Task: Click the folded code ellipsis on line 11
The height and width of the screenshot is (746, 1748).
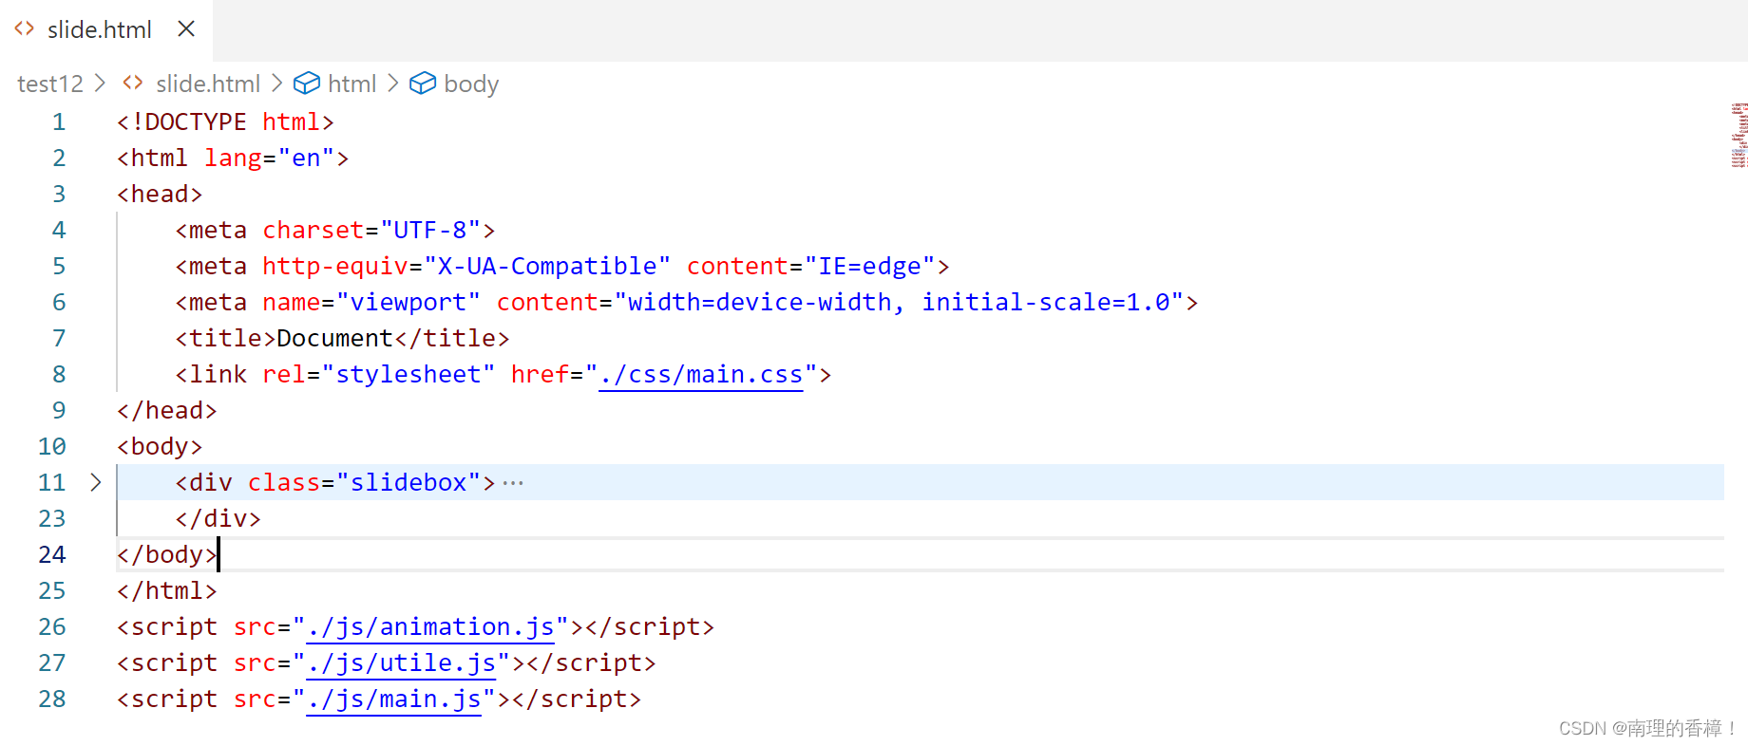Action: click(x=513, y=483)
